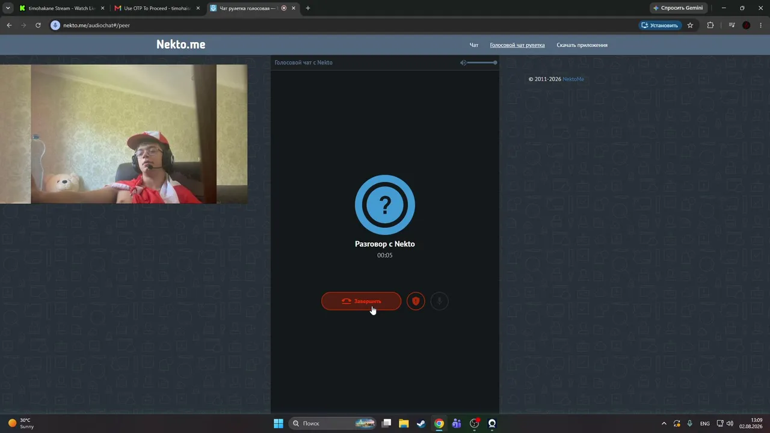Open the network tray icon
The image size is (770, 433).
(x=720, y=423)
